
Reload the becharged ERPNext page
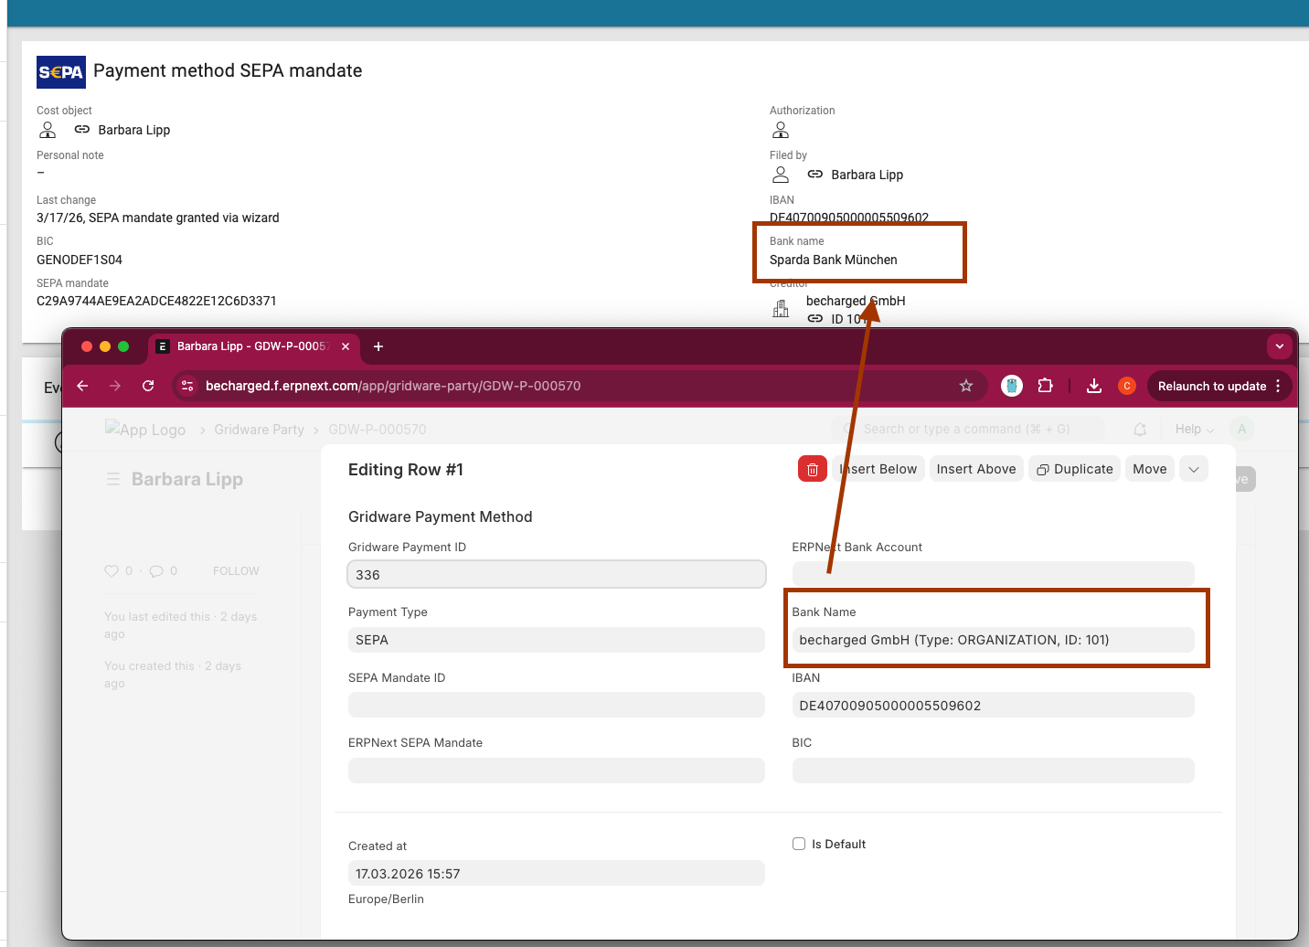click(148, 386)
